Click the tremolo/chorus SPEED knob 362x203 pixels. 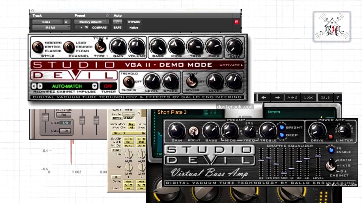click(x=171, y=81)
